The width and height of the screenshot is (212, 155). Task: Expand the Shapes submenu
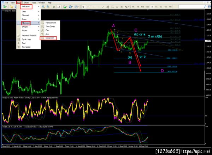coord(28,27)
